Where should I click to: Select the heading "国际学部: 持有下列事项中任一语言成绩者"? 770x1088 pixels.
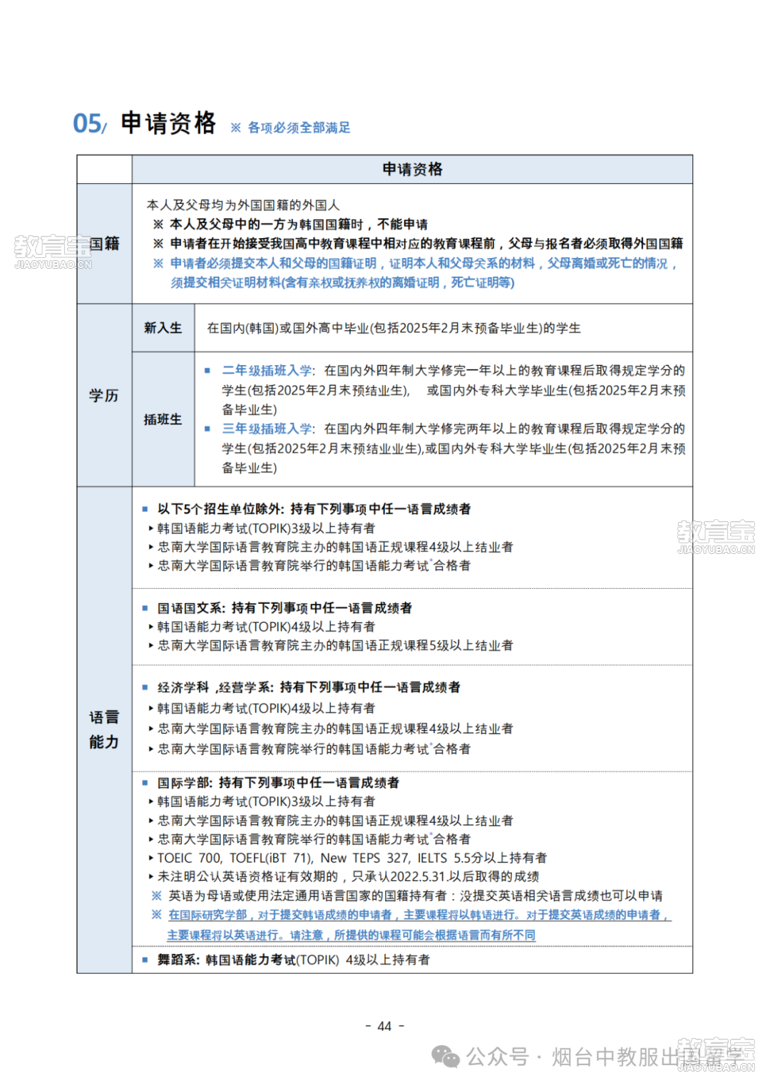click(x=278, y=783)
